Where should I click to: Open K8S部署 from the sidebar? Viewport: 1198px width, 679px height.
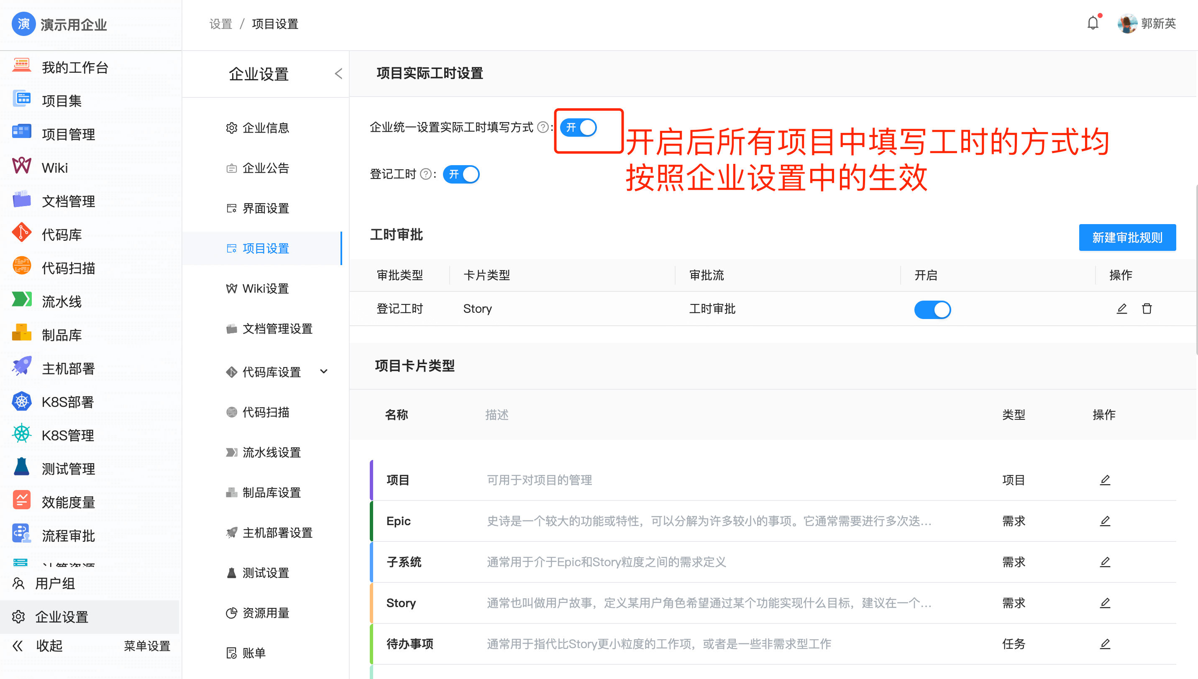(x=67, y=401)
